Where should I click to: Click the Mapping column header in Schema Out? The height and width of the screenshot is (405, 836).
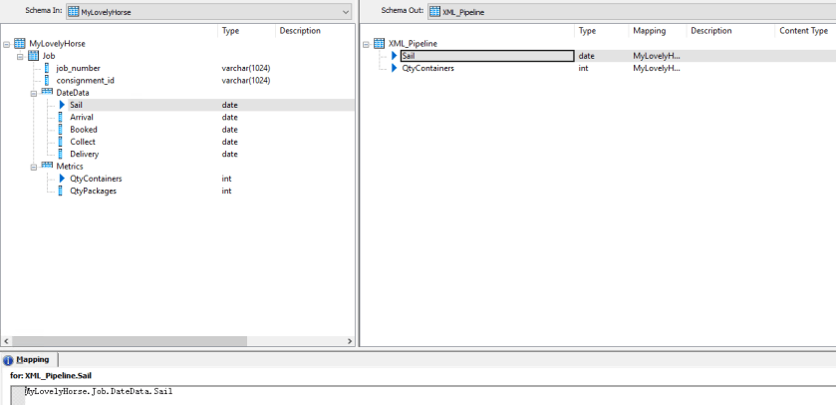649,31
